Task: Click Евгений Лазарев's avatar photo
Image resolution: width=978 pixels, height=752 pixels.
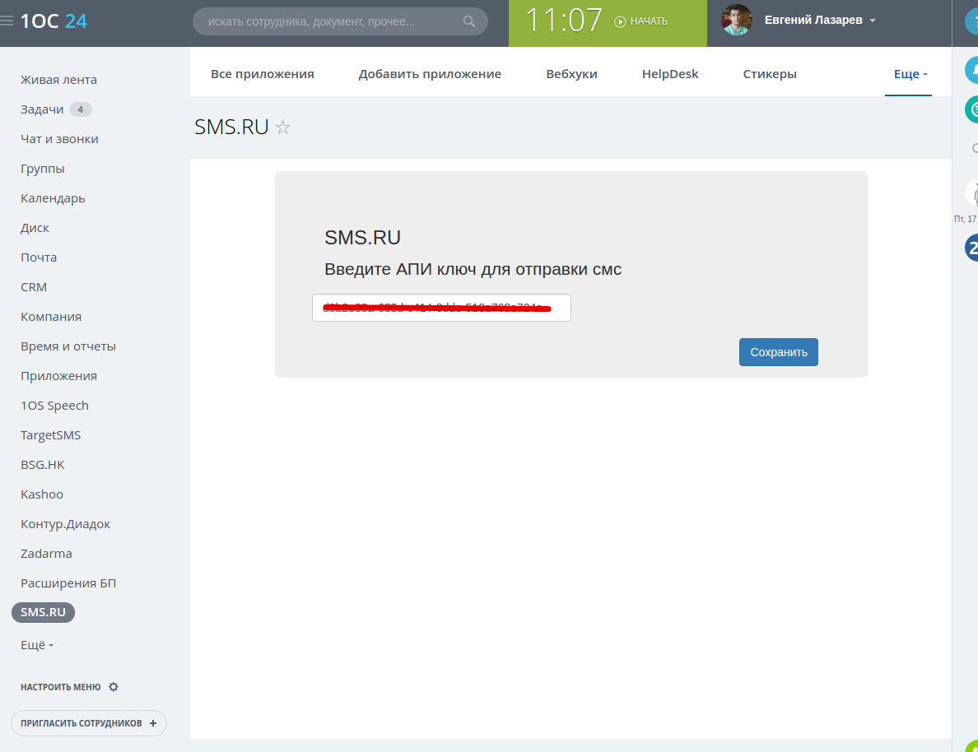Action: [x=737, y=21]
